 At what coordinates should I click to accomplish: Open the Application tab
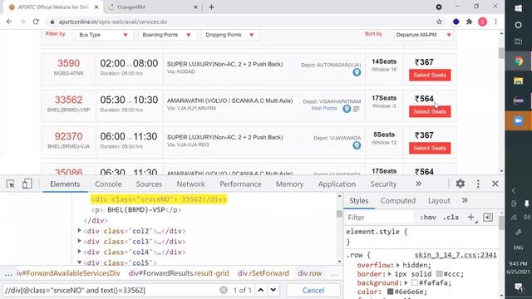click(x=337, y=184)
